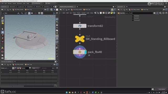Show node info in the parameter pane

(163, 13)
